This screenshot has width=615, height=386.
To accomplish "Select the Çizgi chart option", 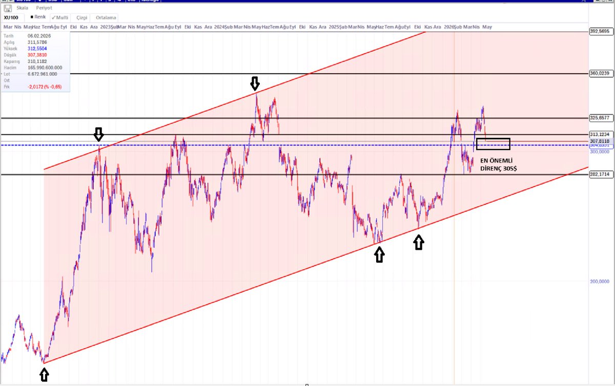I will point(81,17).
